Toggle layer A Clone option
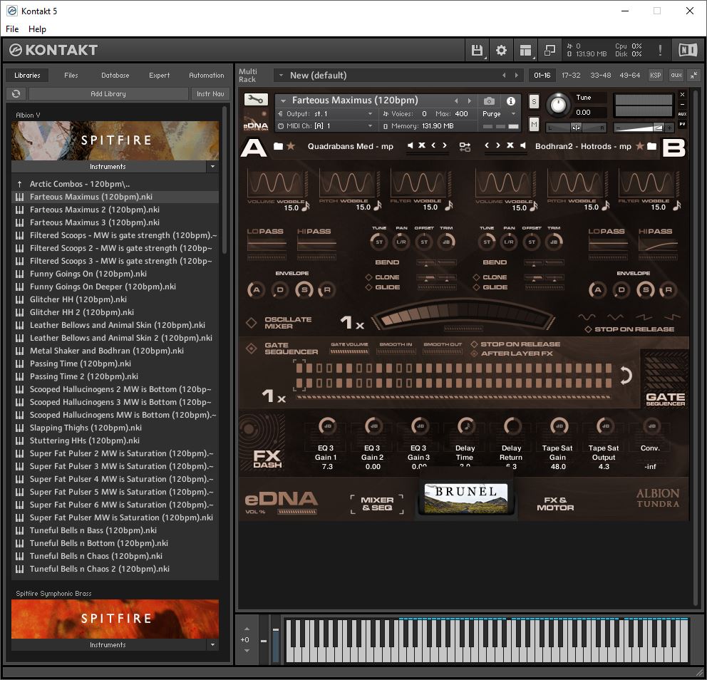The height and width of the screenshot is (680, 707). click(x=368, y=277)
